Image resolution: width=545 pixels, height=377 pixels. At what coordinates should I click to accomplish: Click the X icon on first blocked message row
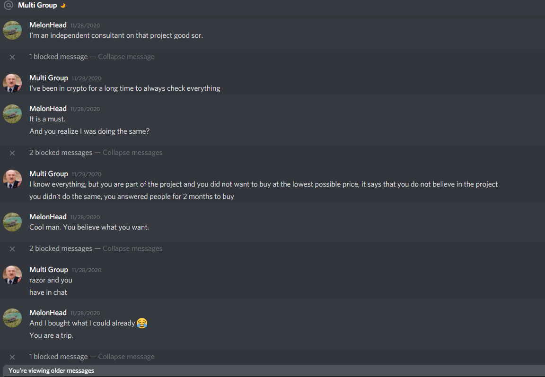pos(12,57)
